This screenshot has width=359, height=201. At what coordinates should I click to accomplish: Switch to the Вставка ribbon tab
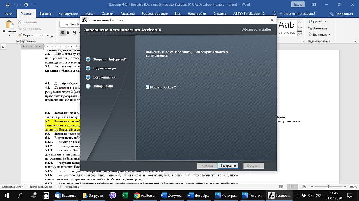(x=45, y=14)
